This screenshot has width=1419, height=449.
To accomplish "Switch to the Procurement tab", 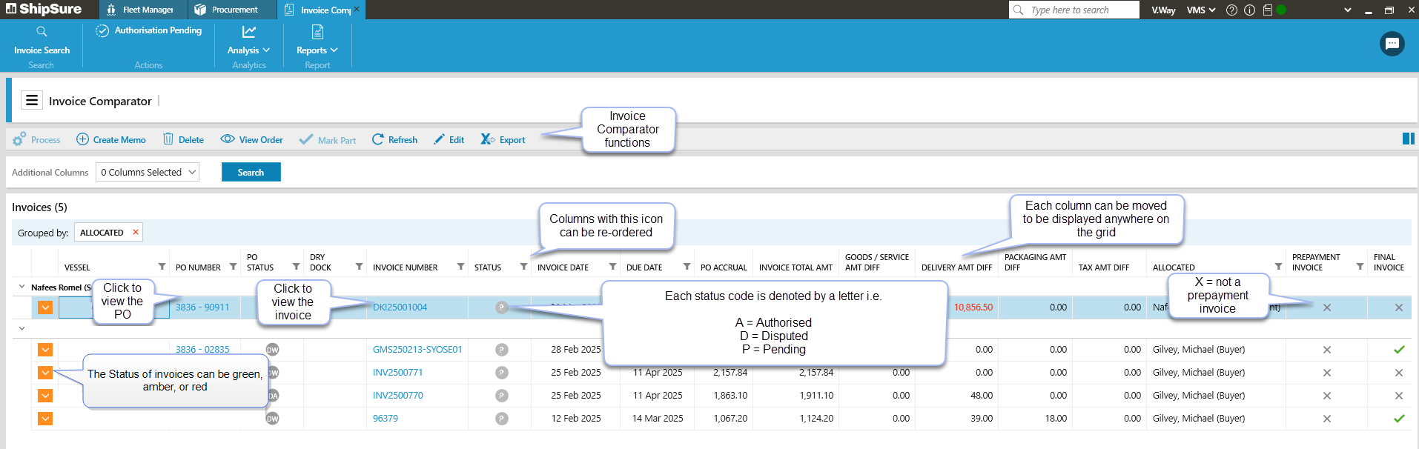I will [x=226, y=10].
